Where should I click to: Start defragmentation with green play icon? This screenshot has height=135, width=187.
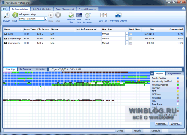point(15,15)
